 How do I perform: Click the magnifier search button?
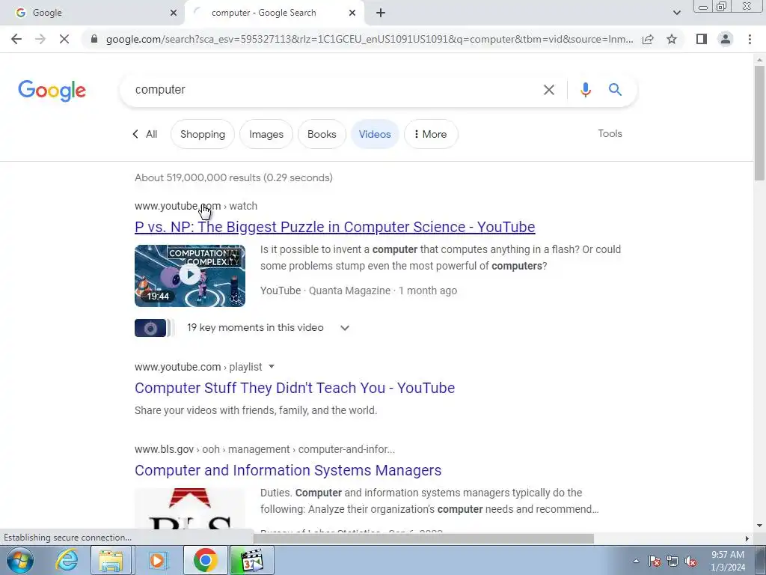pyautogui.click(x=615, y=90)
